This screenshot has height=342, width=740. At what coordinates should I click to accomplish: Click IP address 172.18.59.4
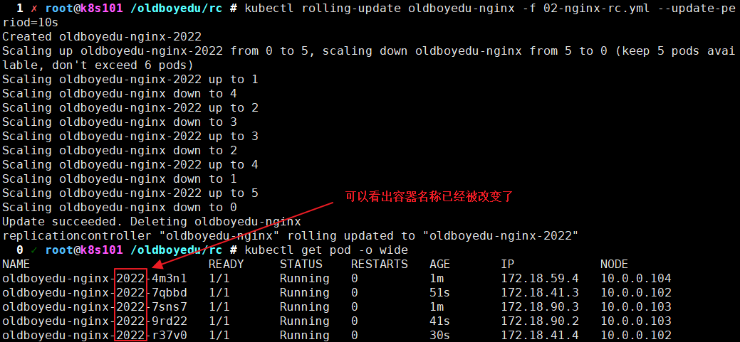click(x=539, y=279)
